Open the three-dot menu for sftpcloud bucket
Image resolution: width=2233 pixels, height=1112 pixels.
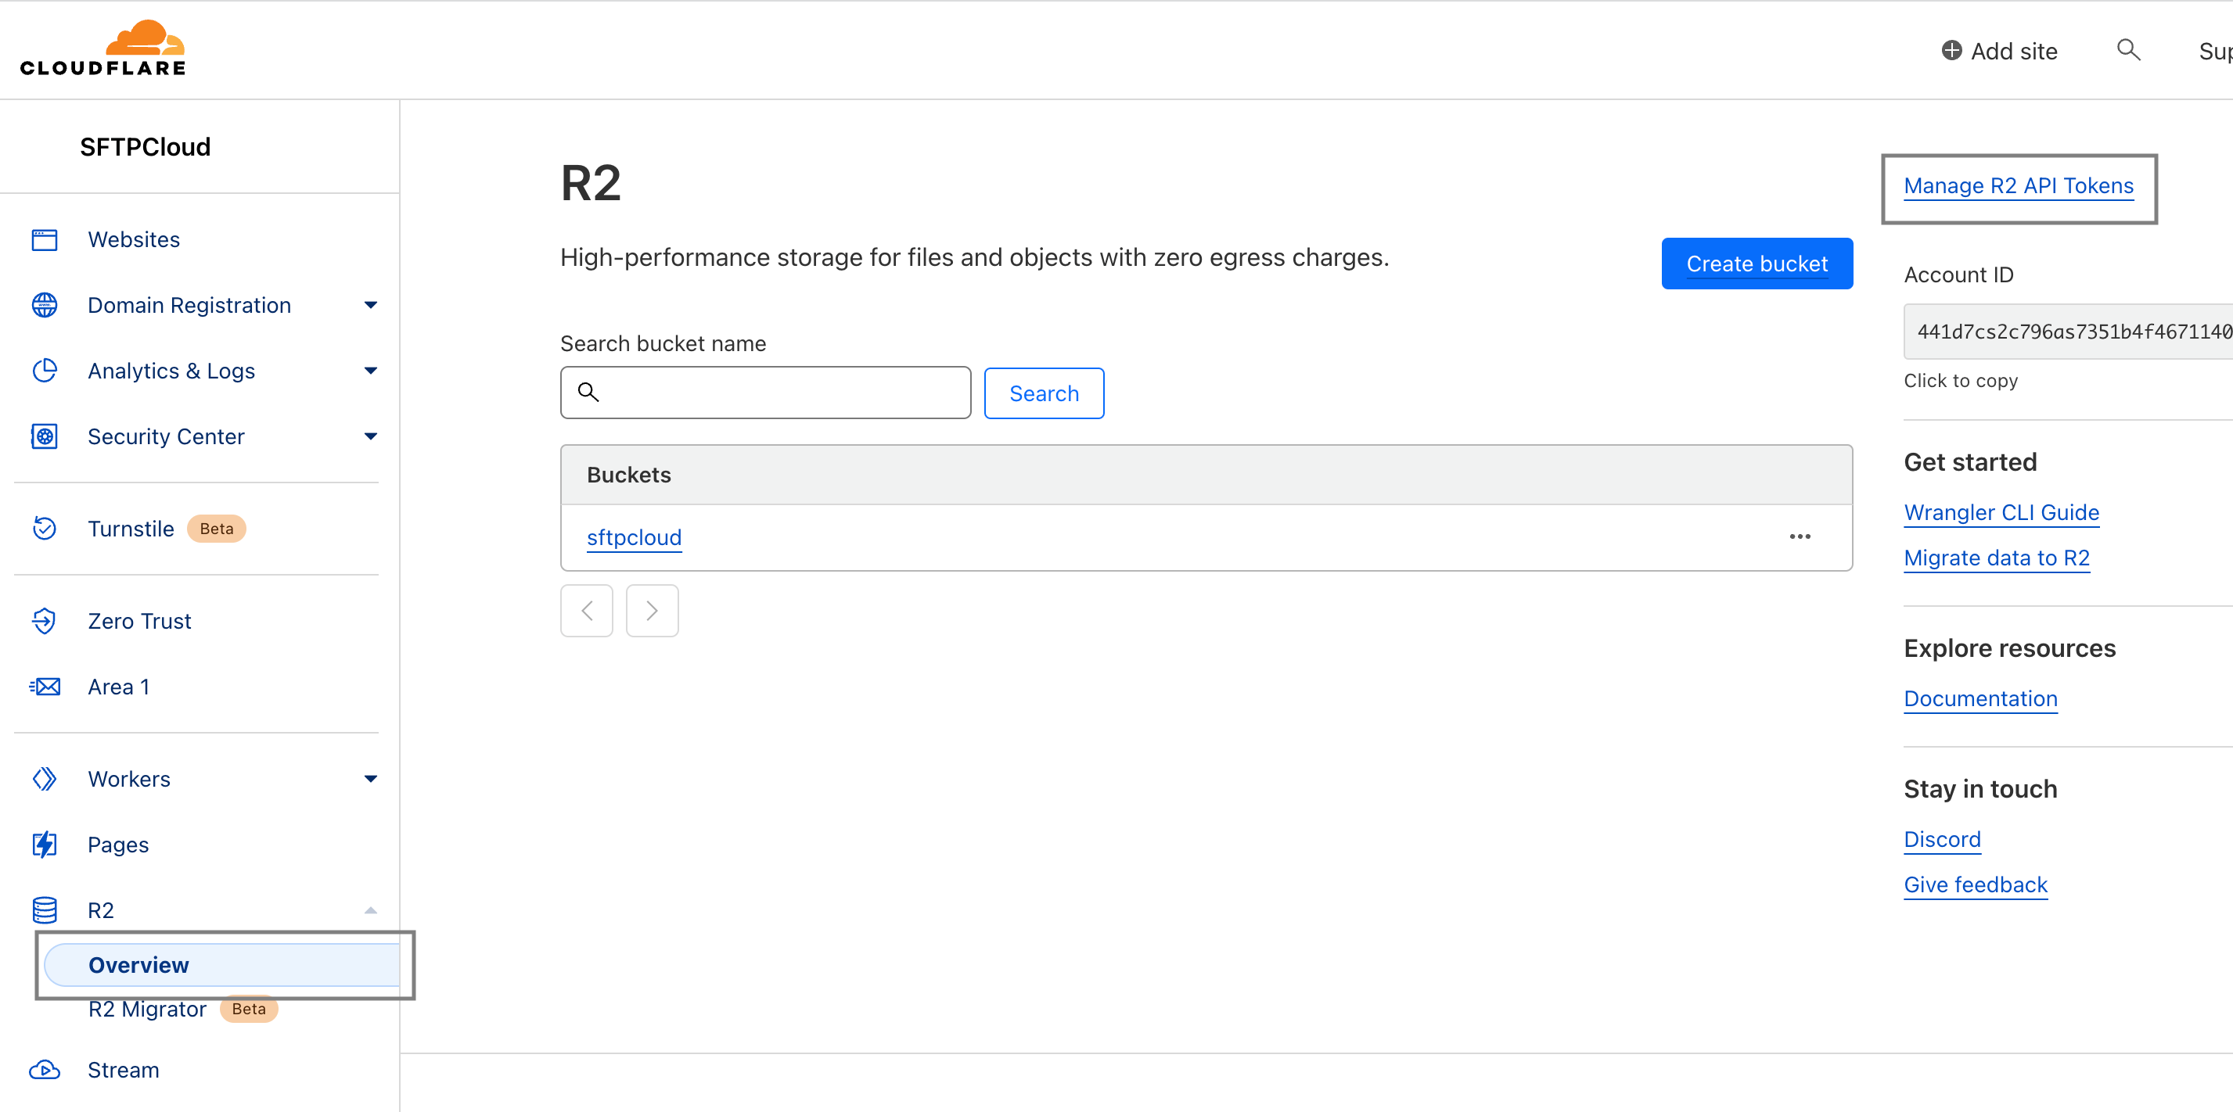[1800, 537]
